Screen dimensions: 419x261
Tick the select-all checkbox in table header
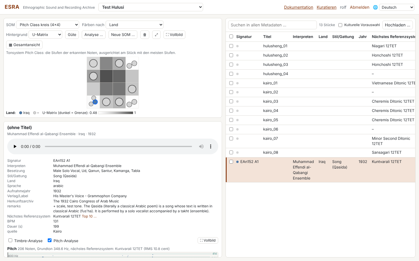click(x=231, y=37)
